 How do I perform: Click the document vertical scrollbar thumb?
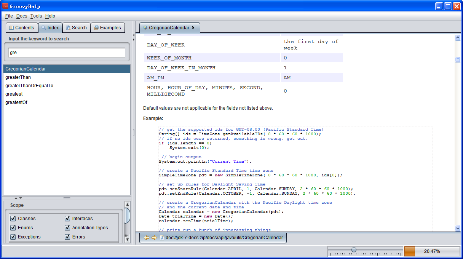coord(458,60)
